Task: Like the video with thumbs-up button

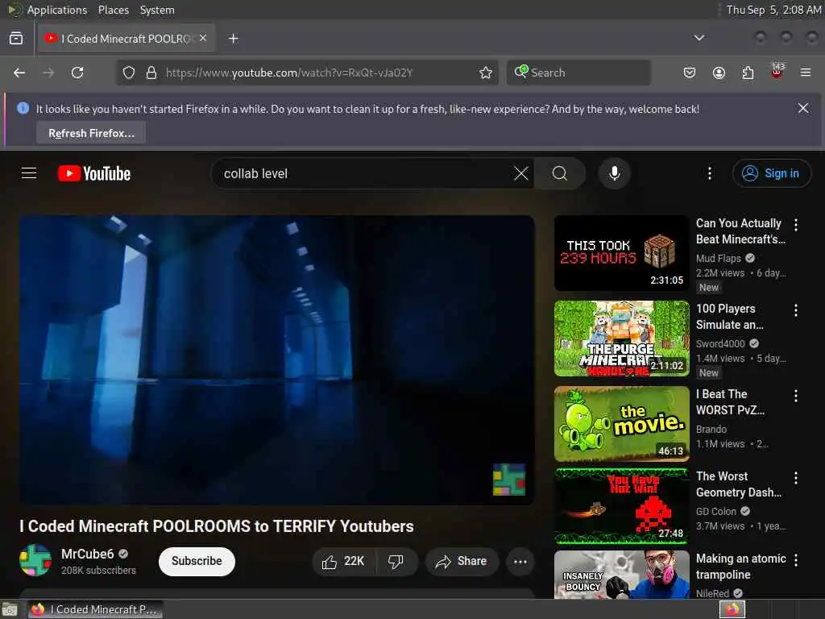Action: coord(344,562)
